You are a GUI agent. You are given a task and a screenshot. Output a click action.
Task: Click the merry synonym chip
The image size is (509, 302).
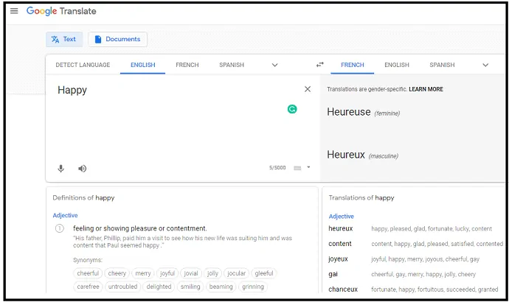tap(143, 273)
